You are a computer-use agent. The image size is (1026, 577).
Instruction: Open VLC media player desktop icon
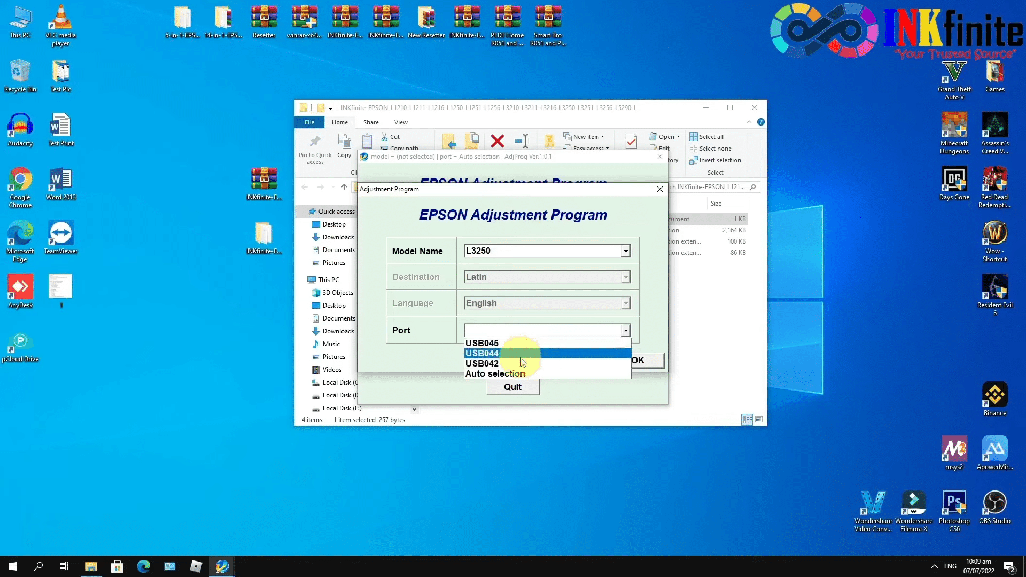point(61,26)
